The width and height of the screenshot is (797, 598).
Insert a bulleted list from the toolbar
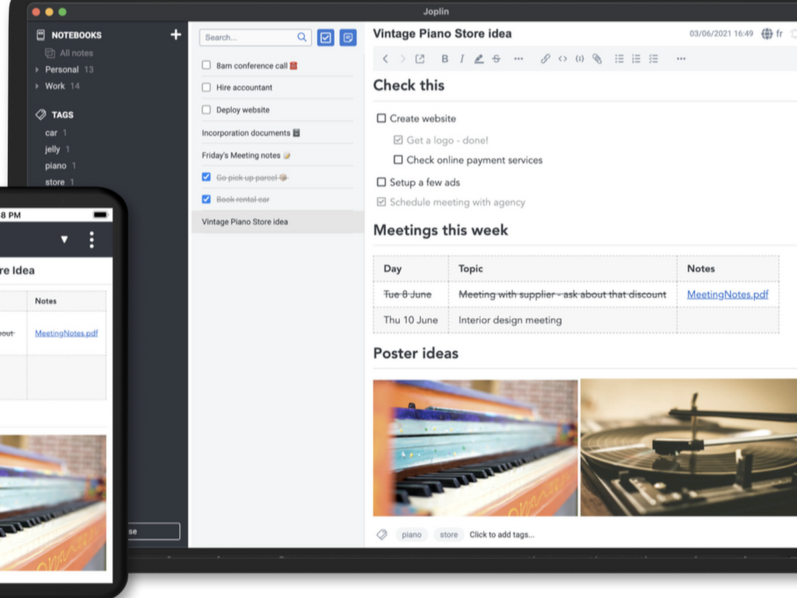[619, 59]
